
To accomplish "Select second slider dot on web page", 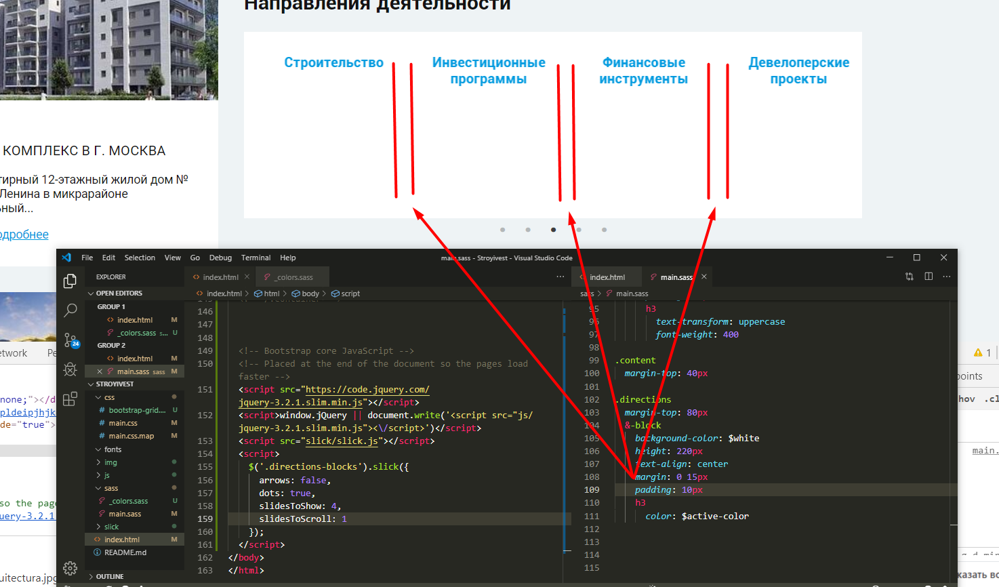I will point(528,230).
